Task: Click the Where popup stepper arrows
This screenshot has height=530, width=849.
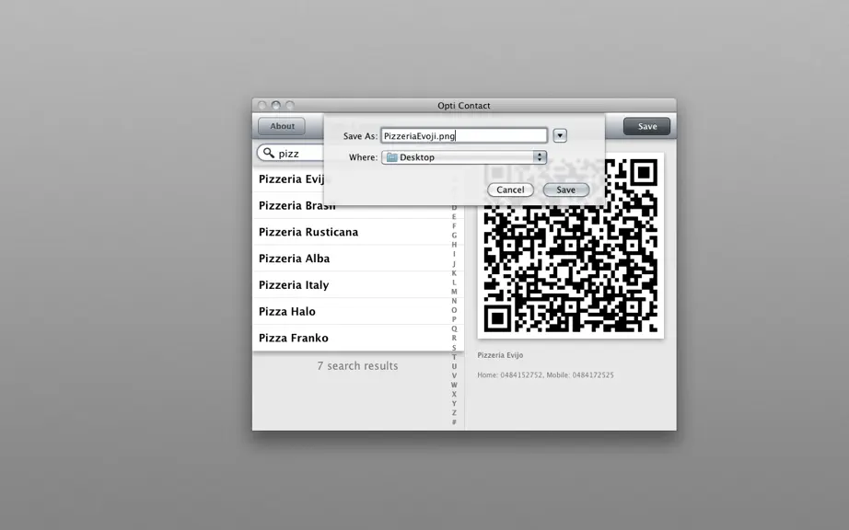Action: click(x=540, y=157)
